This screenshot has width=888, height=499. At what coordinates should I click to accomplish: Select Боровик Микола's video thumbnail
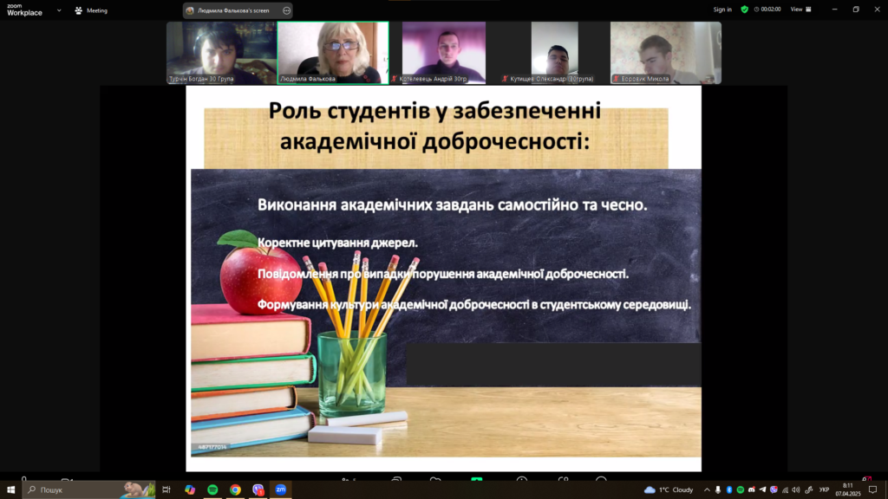pos(665,53)
